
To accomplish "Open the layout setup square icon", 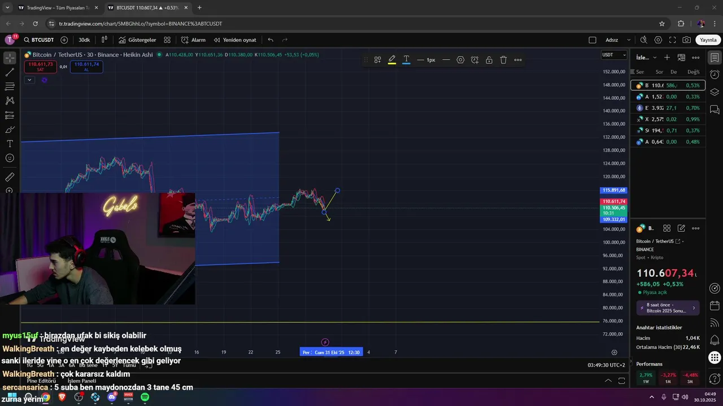I will 593,40.
